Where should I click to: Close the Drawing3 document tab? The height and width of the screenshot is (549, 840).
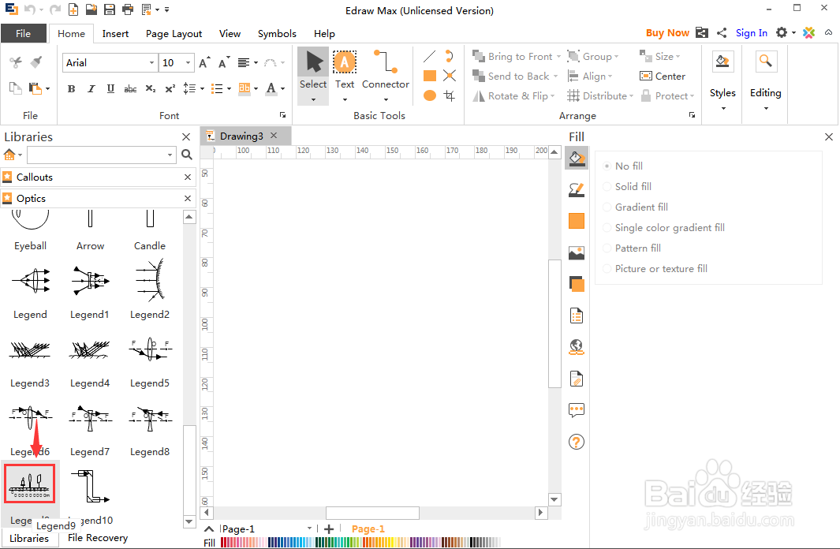click(274, 136)
